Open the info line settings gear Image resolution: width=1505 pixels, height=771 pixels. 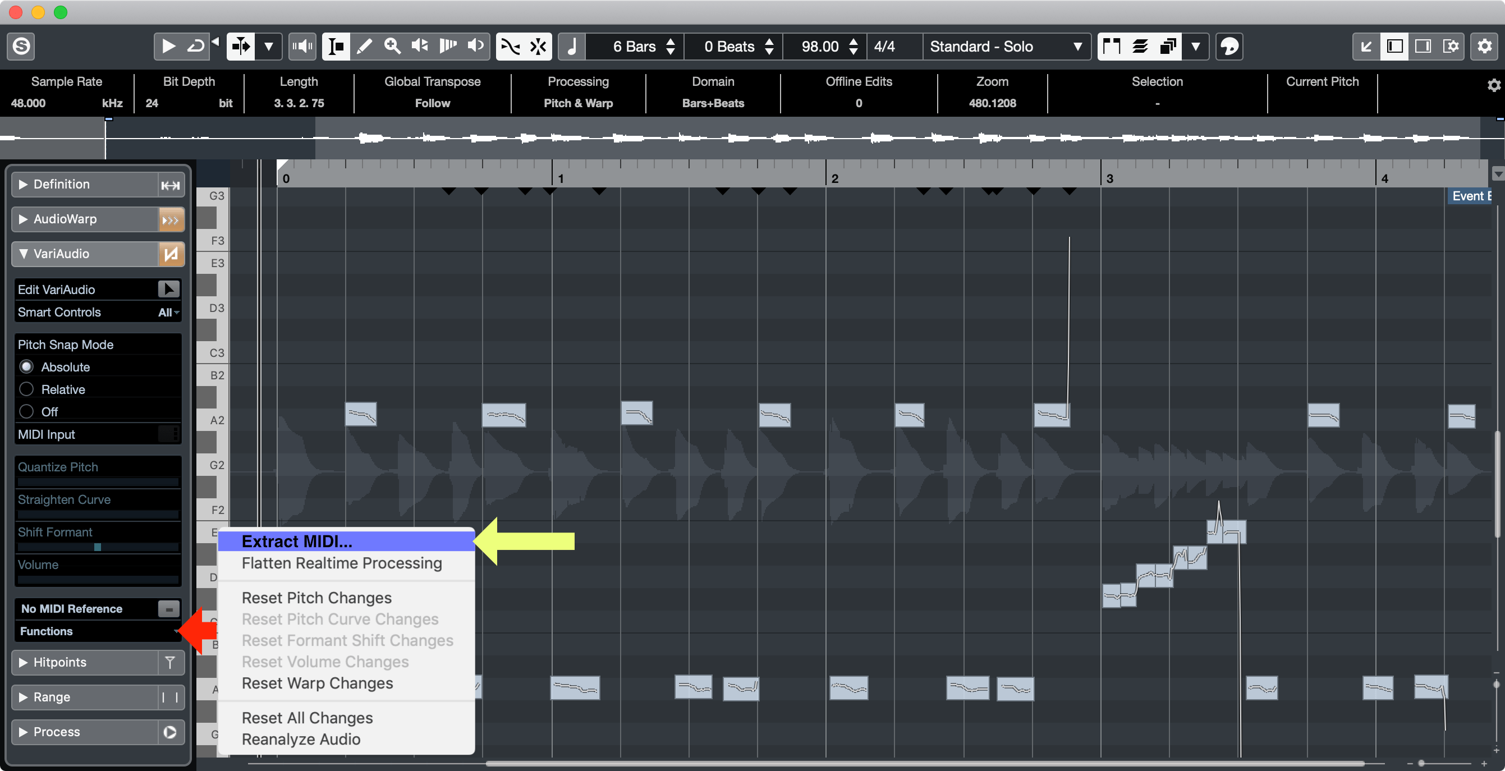pos(1493,86)
